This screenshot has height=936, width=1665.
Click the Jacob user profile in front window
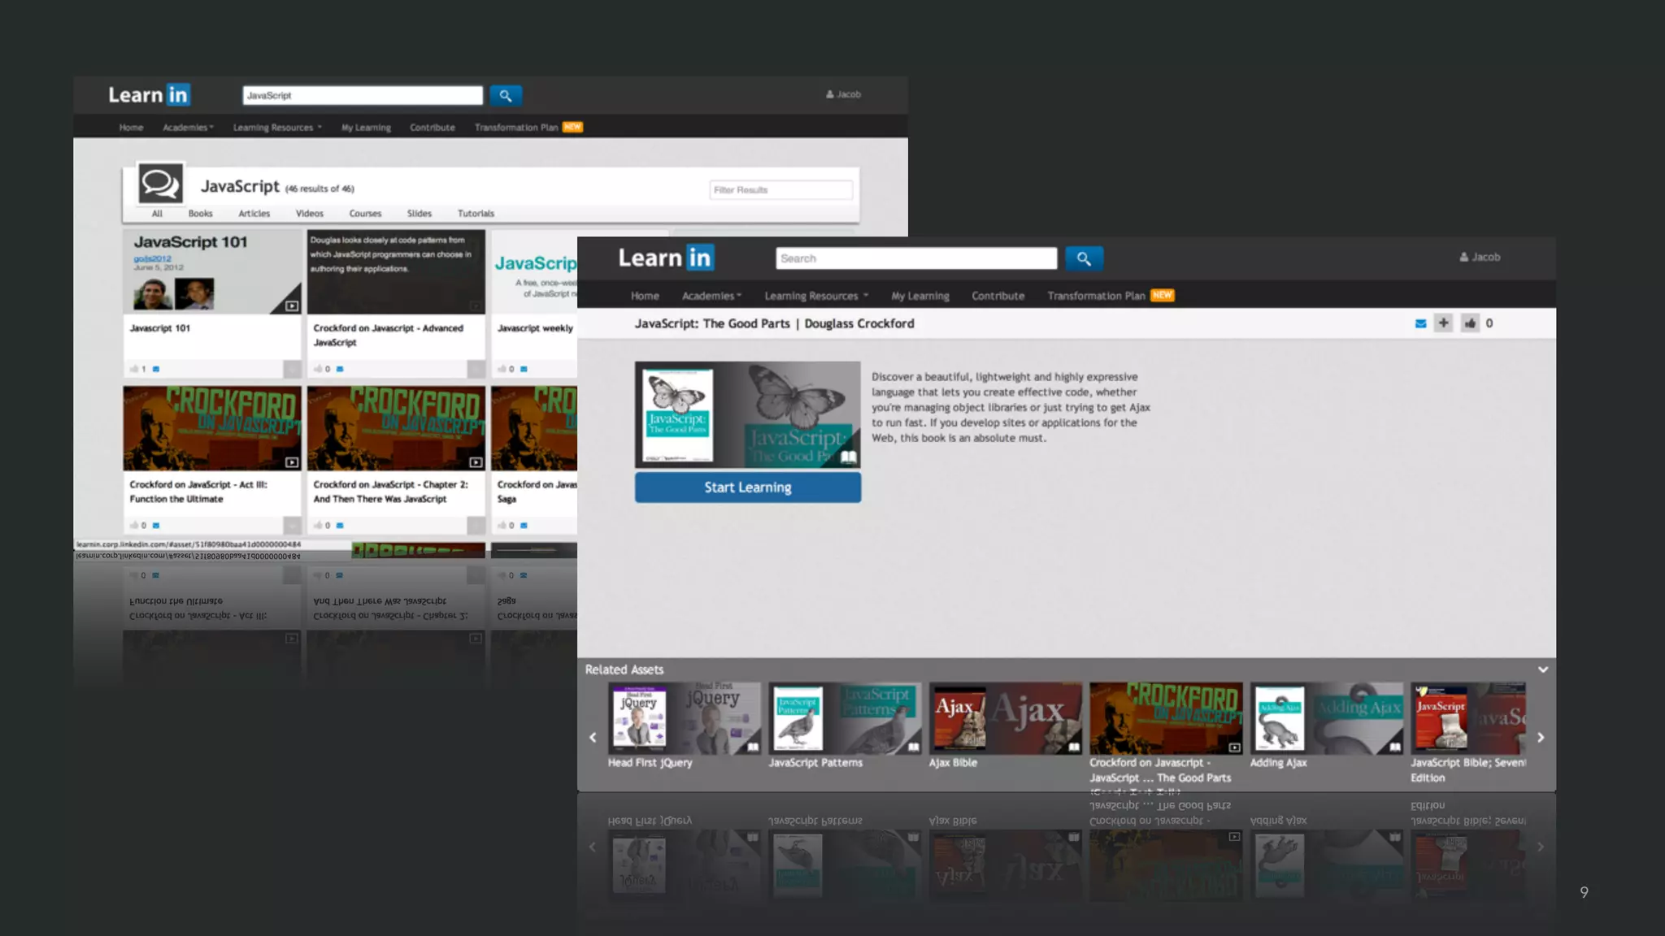click(x=1480, y=257)
